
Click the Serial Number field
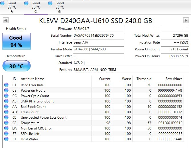[x=98, y=36]
